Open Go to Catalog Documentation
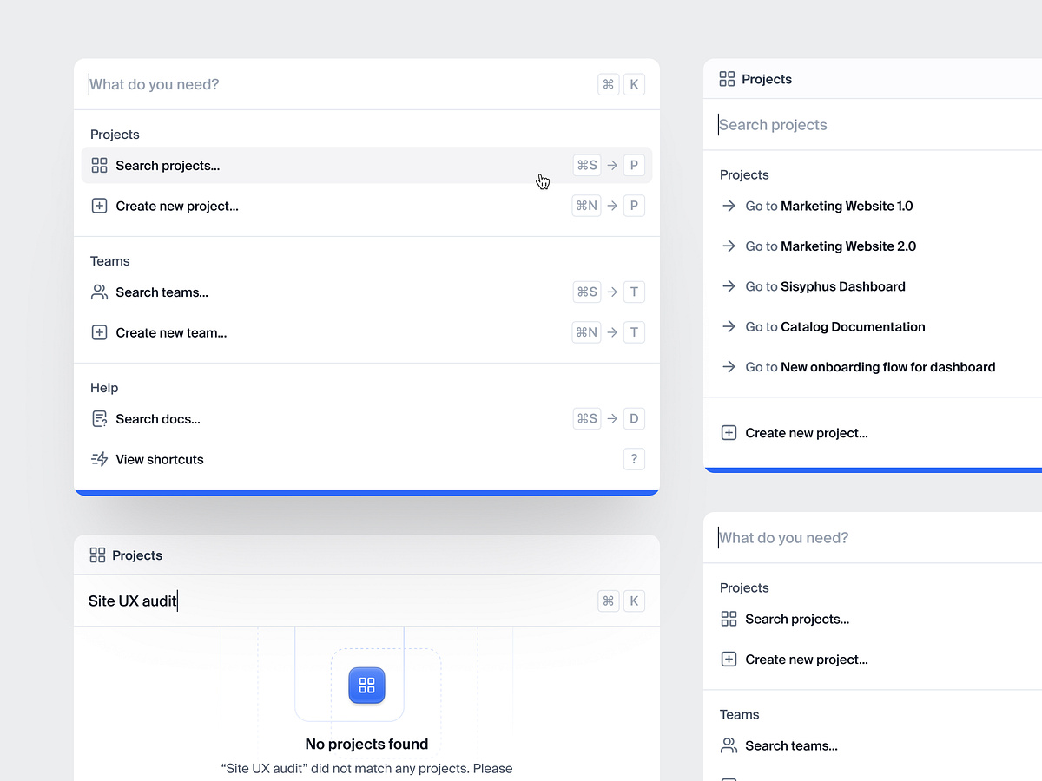Viewport: 1042px width, 781px height. pos(835,326)
